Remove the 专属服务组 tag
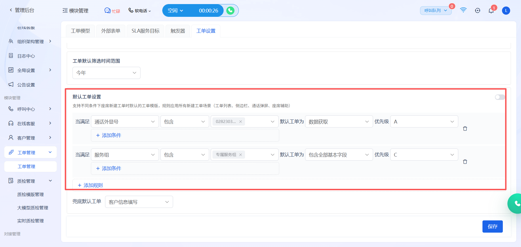 tap(240, 155)
